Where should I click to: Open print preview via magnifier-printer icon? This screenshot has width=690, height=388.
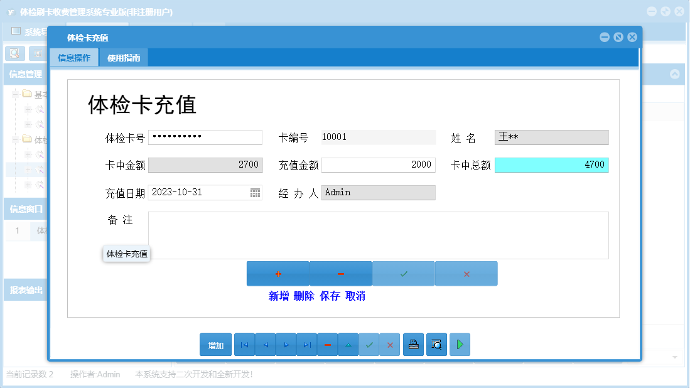(x=436, y=344)
